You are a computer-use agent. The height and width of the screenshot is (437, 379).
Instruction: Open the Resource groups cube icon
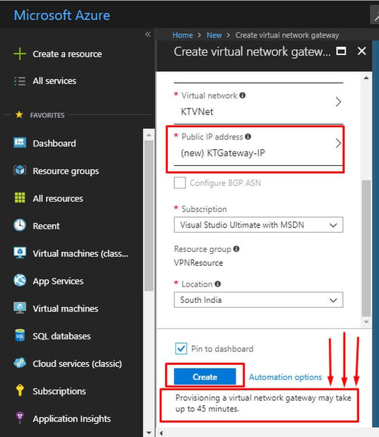pyautogui.click(x=20, y=171)
